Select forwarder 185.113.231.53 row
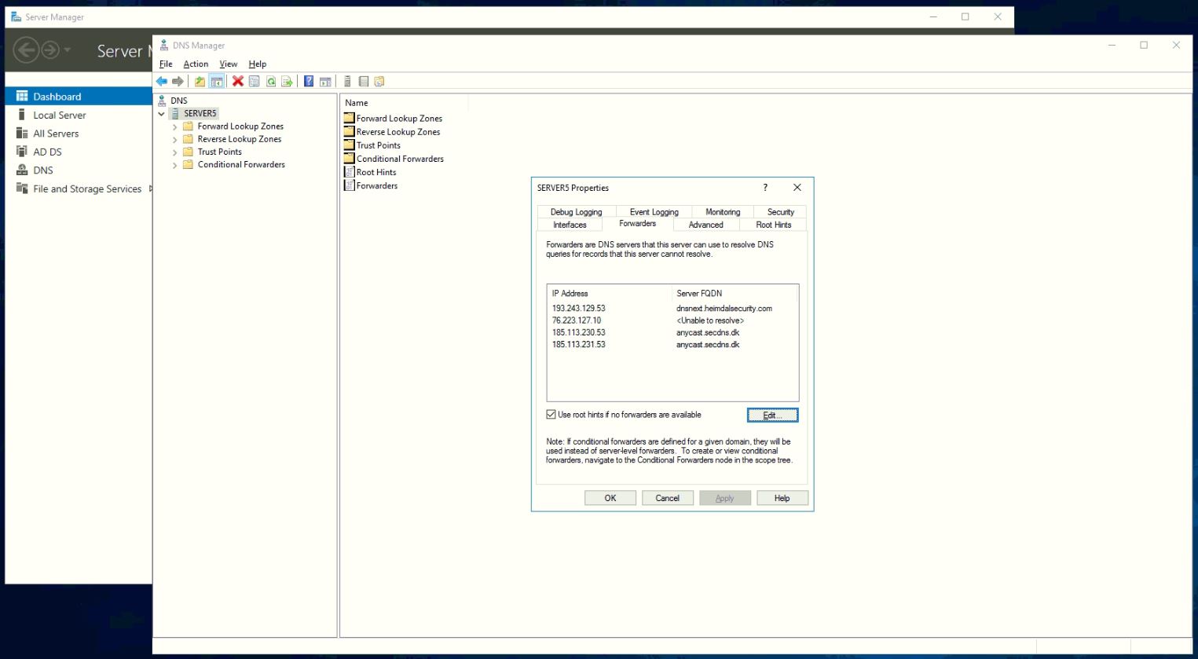1198x659 pixels. click(672, 345)
